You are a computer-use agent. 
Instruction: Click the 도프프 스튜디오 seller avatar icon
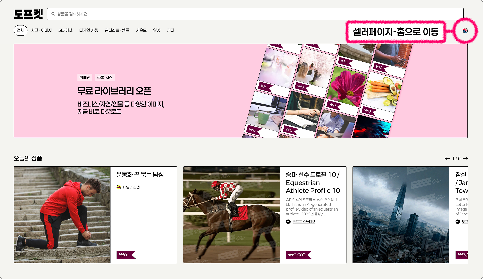(x=288, y=222)
